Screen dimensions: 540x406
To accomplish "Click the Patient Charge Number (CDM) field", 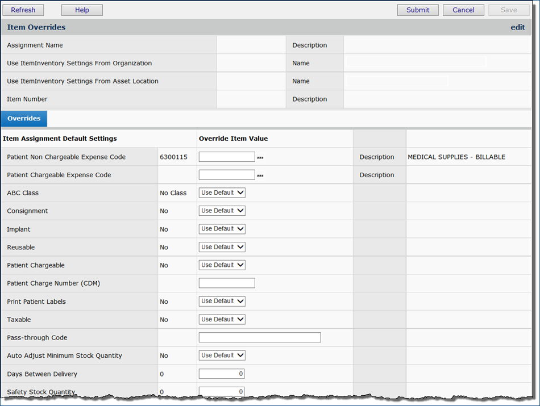I will [x=227, y=283].
